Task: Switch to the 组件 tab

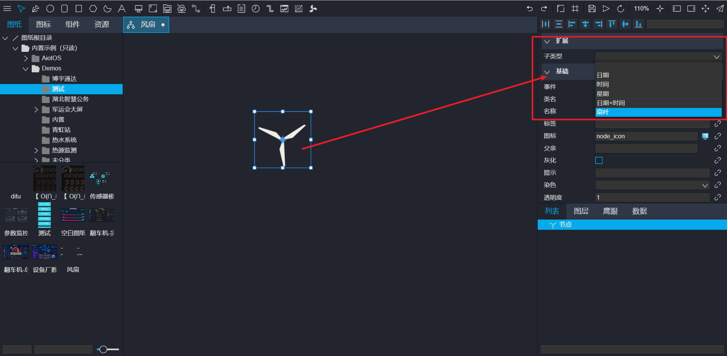Action: pyautogui.click(x=72, y=25)
